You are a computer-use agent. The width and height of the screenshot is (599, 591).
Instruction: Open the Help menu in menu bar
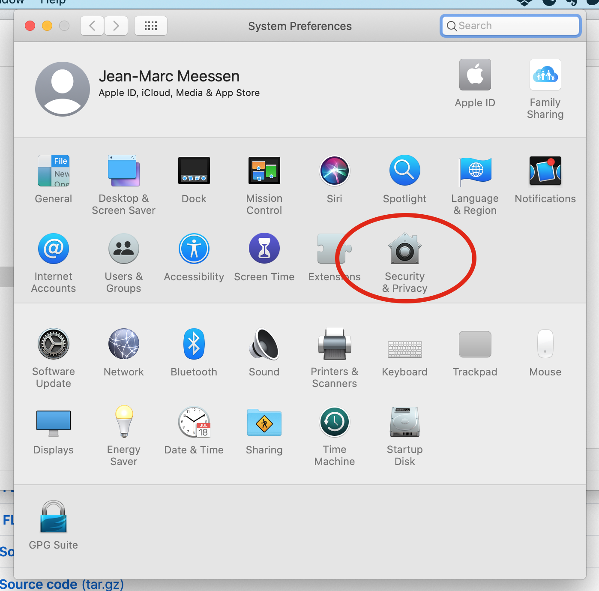[53, 2]
